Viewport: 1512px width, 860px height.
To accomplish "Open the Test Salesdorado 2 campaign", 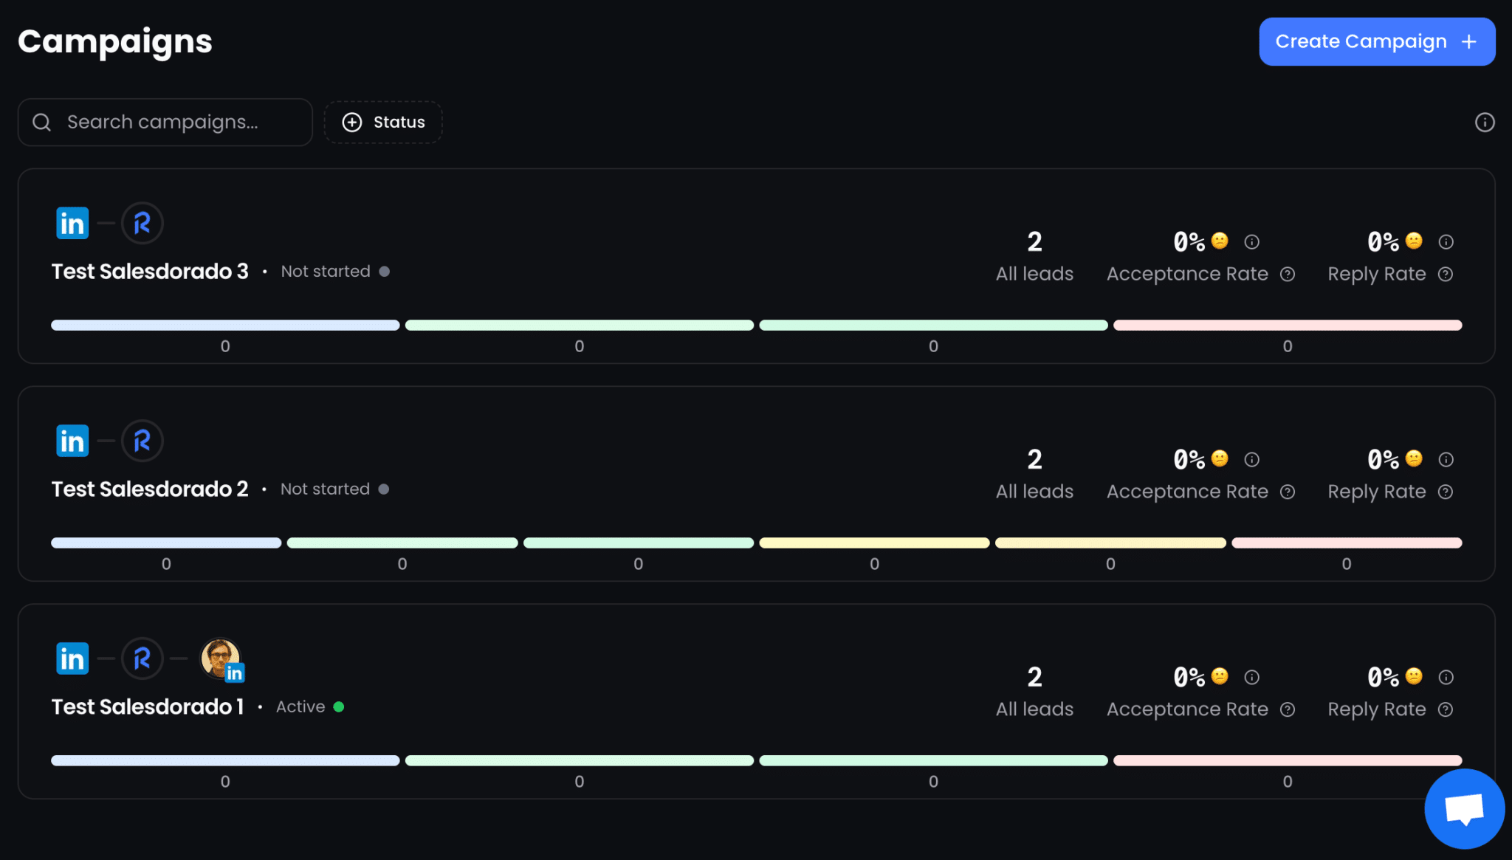I will [150, 489].
